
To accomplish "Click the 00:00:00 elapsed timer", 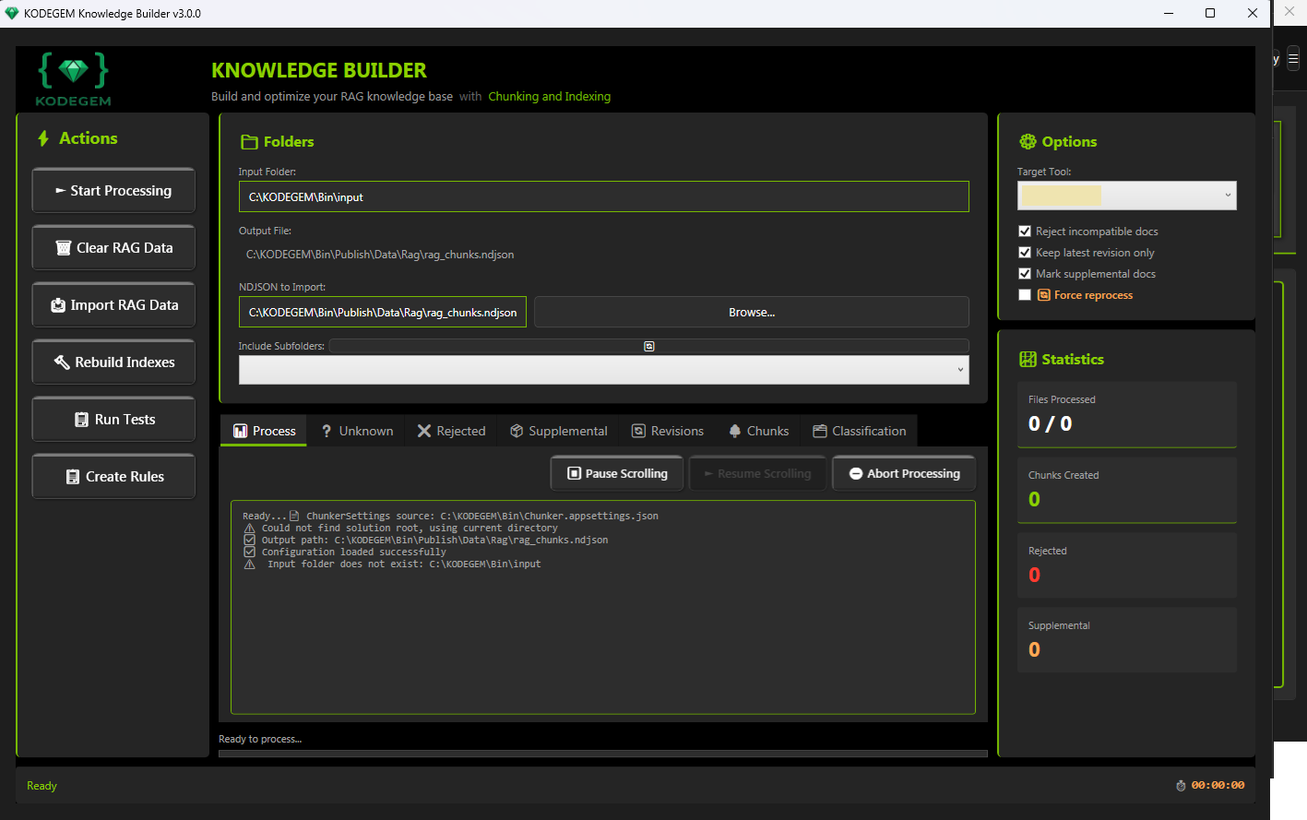I will [1218, 786].
